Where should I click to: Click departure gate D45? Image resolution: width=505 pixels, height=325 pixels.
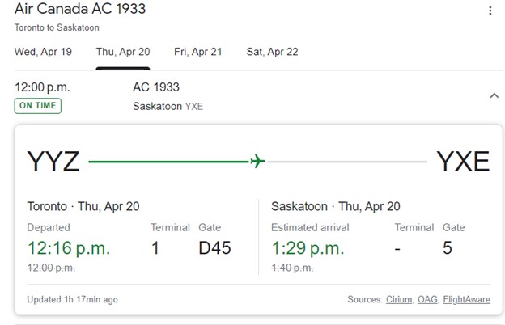tap(214, 248)
